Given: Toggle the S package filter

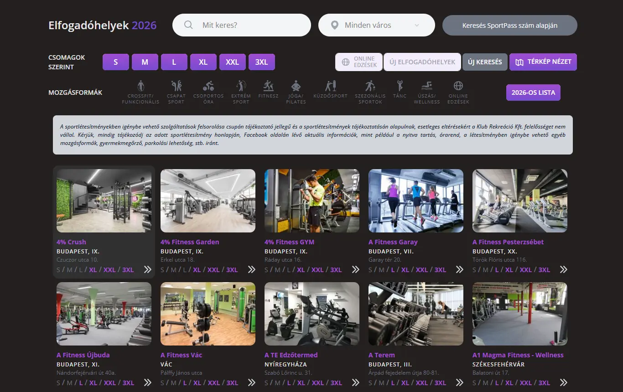Looking at the screenshot, I should pyautogui.click(x=116, y=62).
